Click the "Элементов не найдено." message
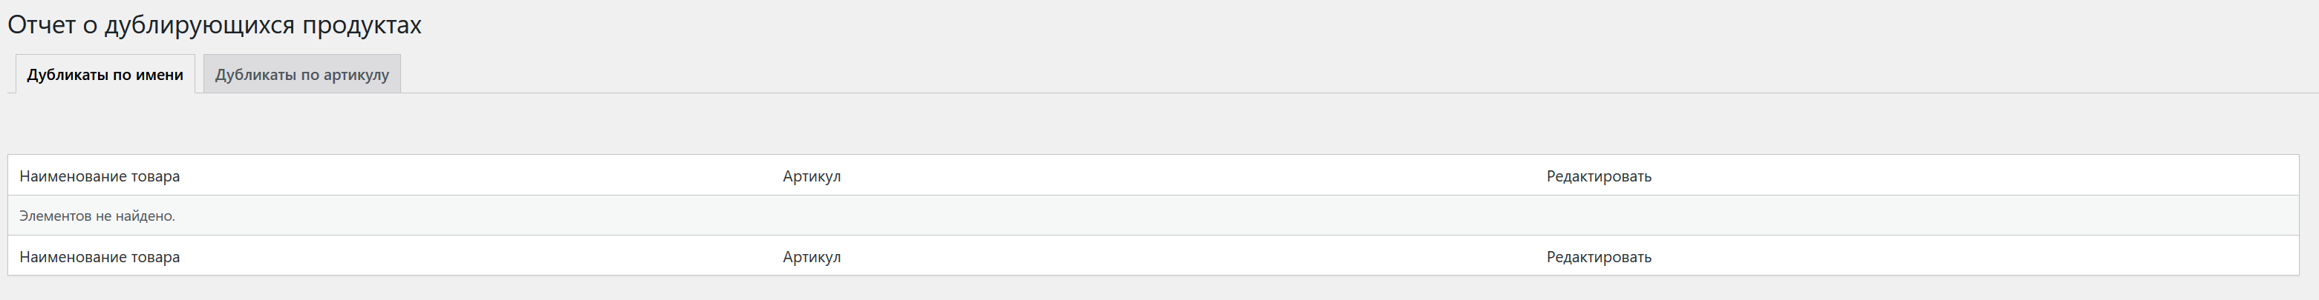 tap(97, 216)
